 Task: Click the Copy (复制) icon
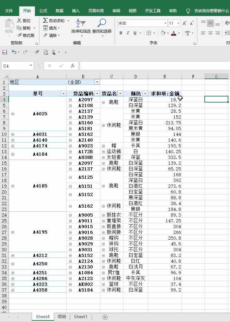[19, 28]
